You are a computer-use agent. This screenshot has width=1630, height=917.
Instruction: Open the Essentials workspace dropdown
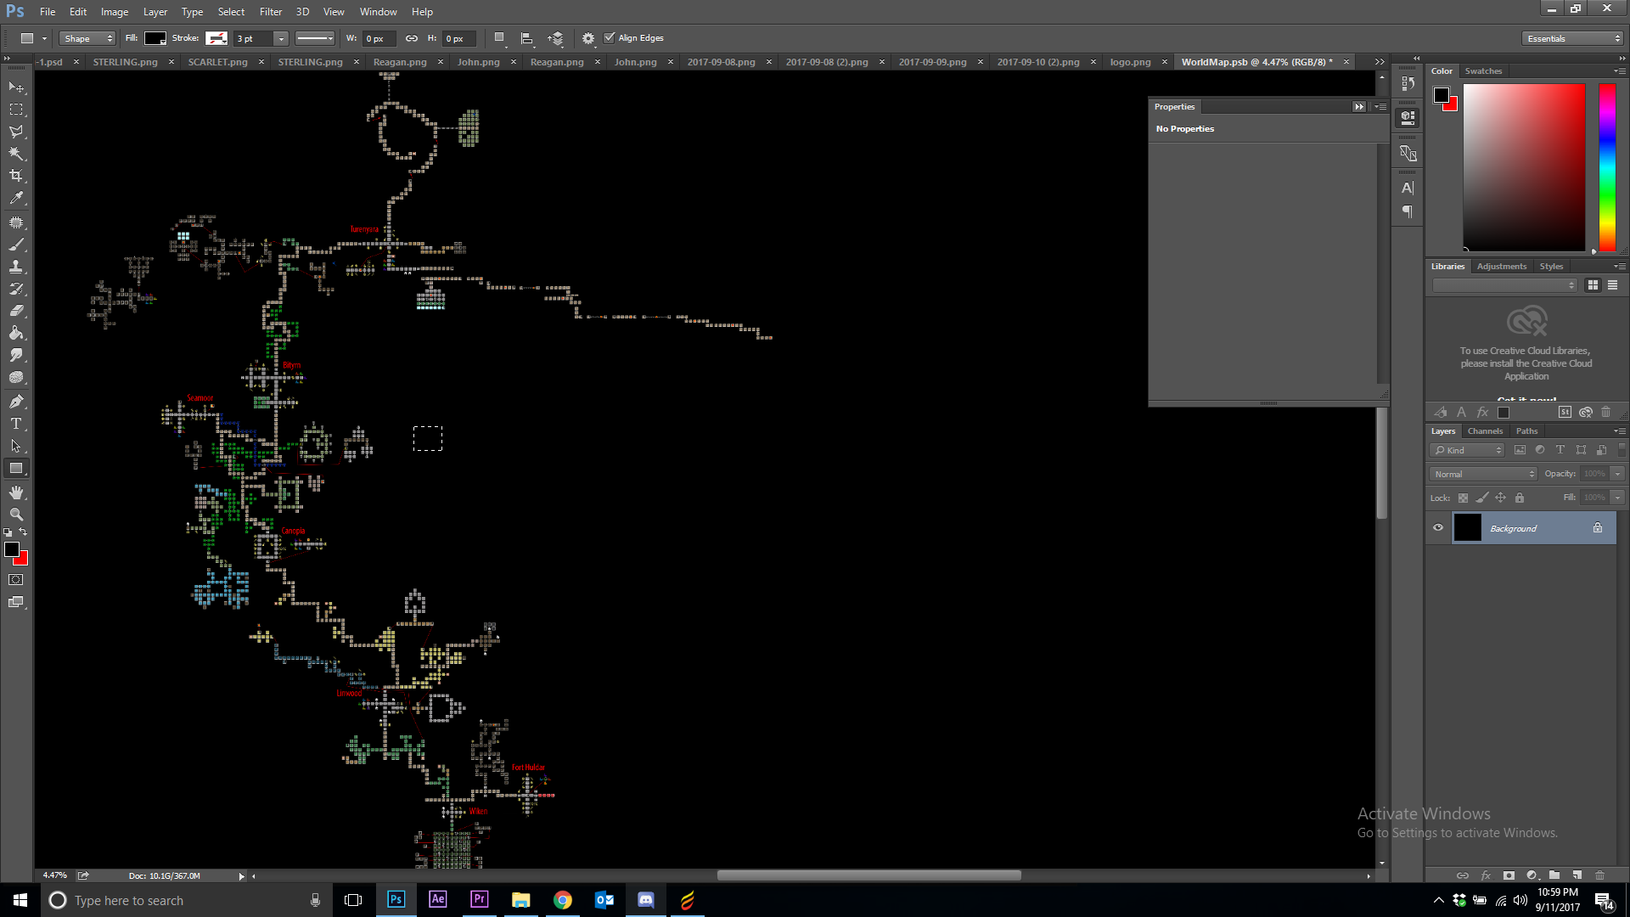1572,38
